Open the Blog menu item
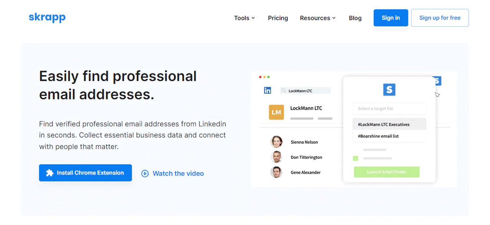490x225 pixels. click(355, 18)
